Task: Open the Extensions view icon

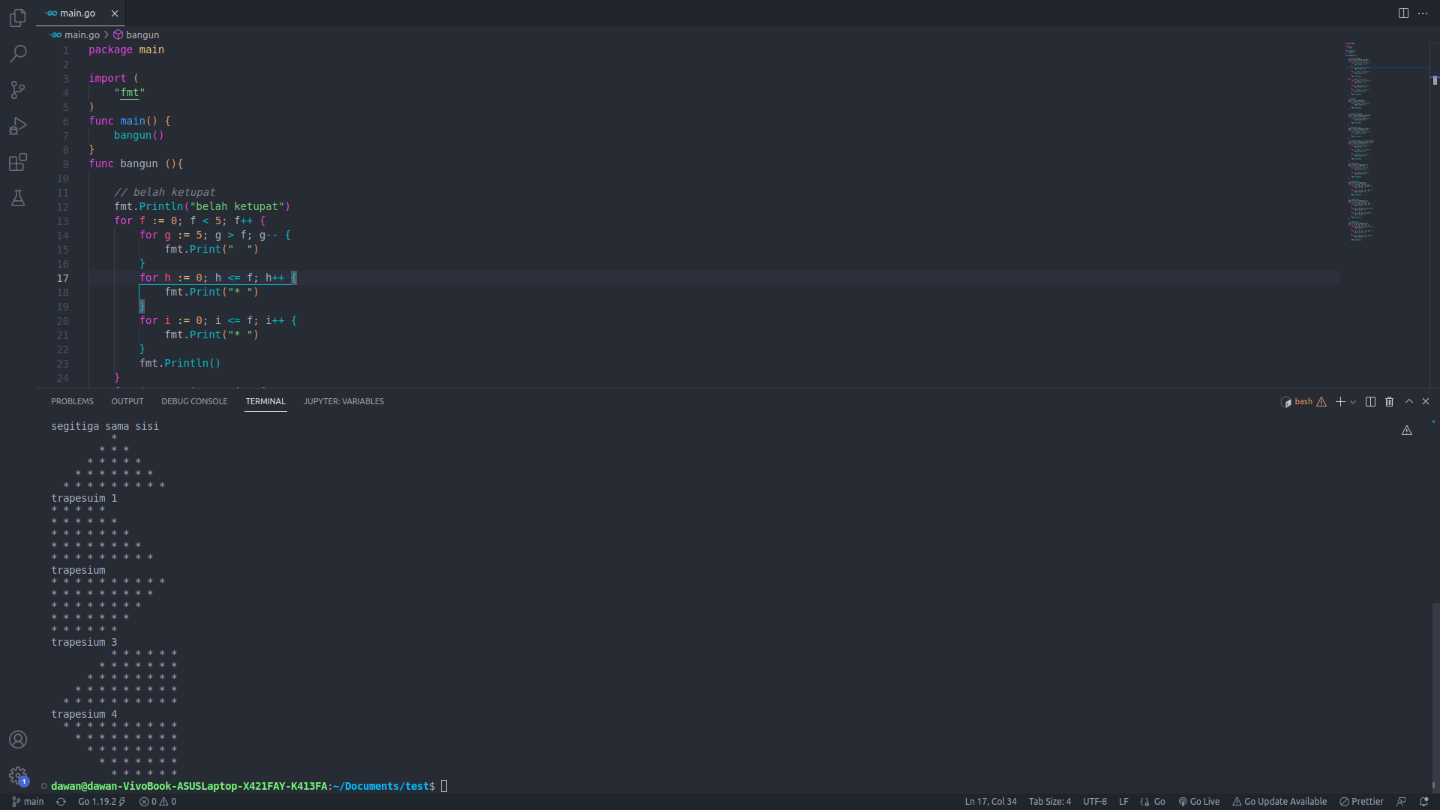Action: click(x=18, y=162)
